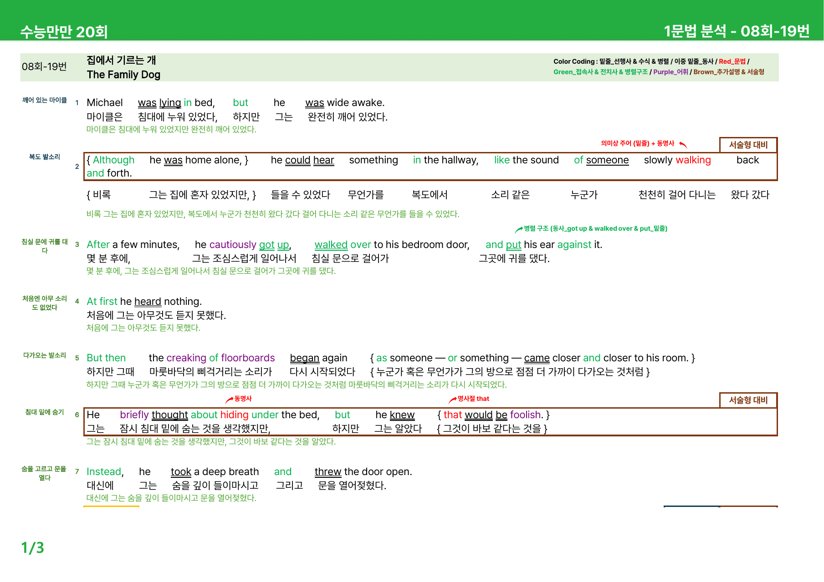Click the side label '다가오는 발소리'
824x582 pixels.
click(x=45, y=355)
